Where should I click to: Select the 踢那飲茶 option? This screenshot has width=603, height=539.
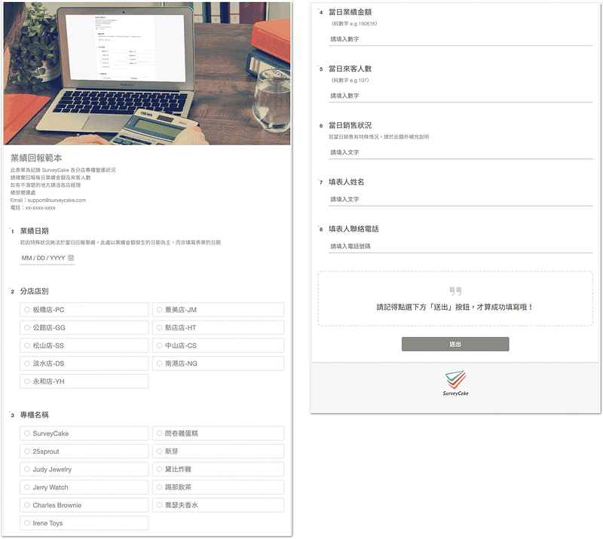point(218,487)
